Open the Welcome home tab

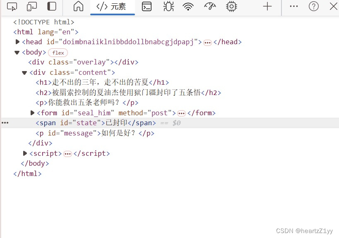[x=78, y=6]
